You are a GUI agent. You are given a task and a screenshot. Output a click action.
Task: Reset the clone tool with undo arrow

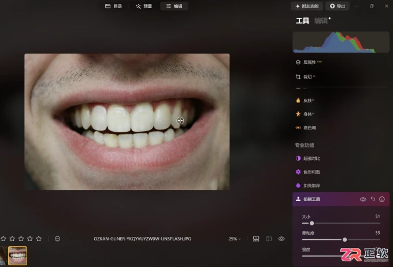point(373,199)
